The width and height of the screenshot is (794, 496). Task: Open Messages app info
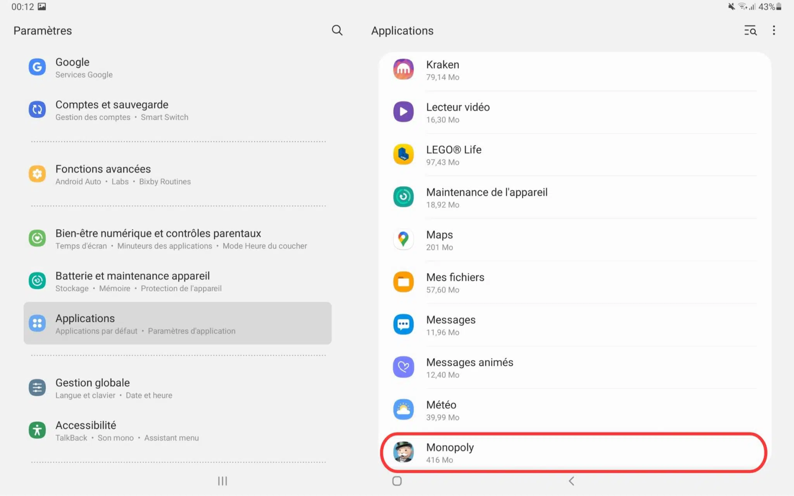[x=575, y=325]
